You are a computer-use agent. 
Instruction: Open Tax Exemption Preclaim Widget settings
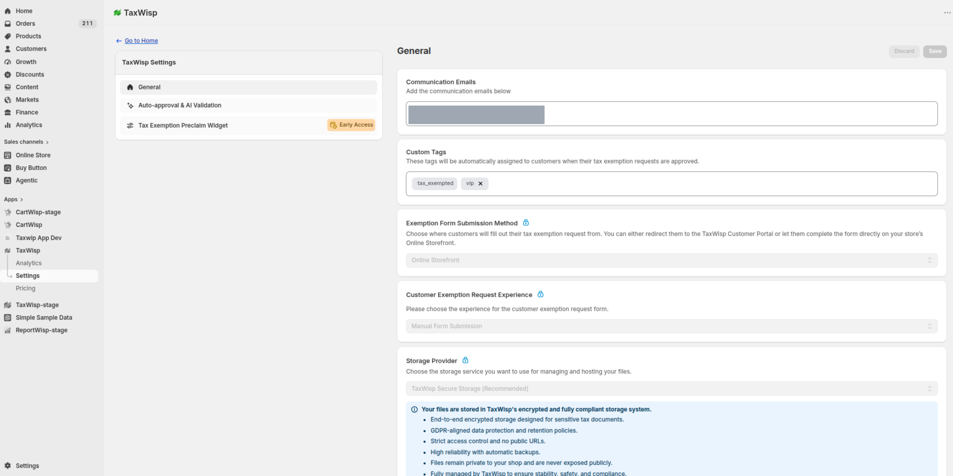click(248, 126)
